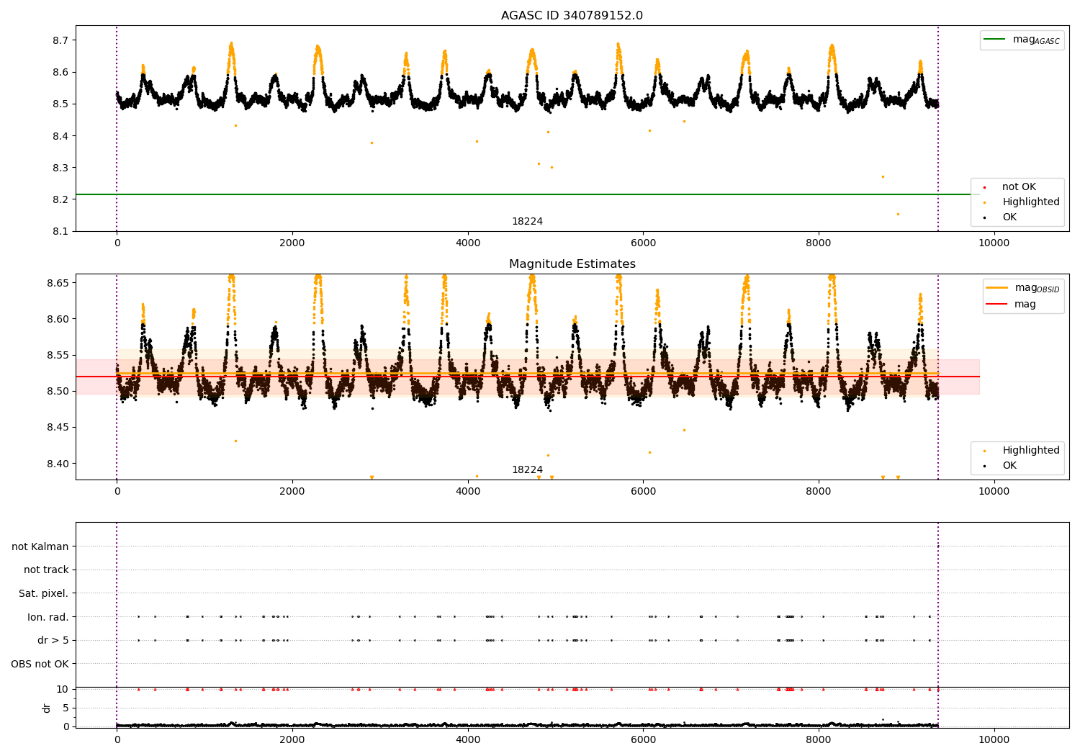Click the 8.7 tick label on top plot
Viewport: 1080px width, 756px height.
click(x=59, y=40)
